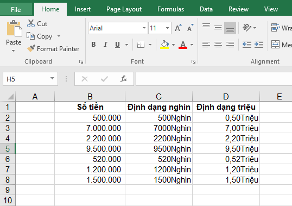292x206 pixels.
Task: Select column D header
Action: pyautogui.click(x=226, y=97)
